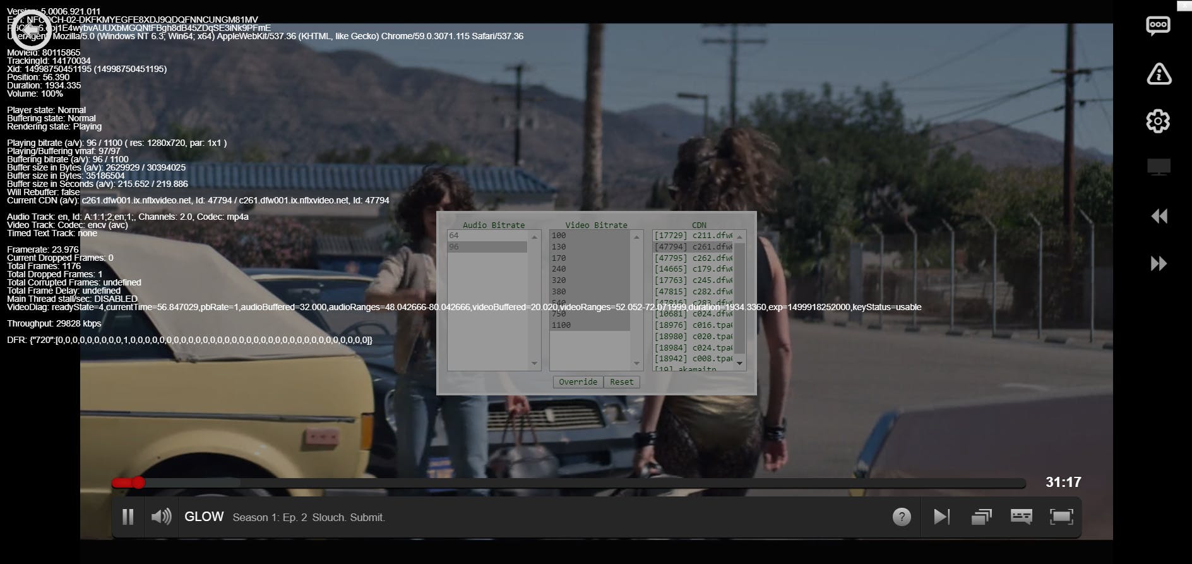Image resolution: width=1192 pixels, height=564 pixels.
Task: Select CDN entry [17729] c211
Action: (x=693, y=236)
